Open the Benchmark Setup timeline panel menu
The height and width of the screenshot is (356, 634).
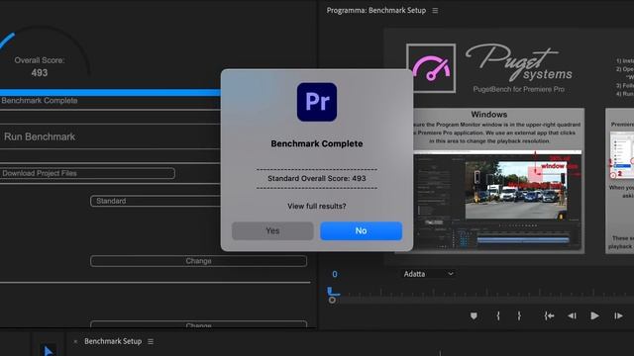pos(151,342)
